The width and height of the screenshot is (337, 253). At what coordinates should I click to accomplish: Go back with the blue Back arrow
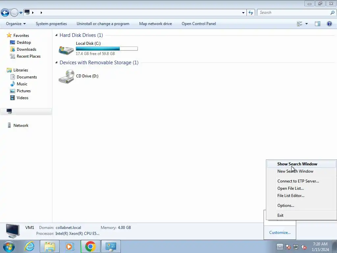tap(5, 13)
